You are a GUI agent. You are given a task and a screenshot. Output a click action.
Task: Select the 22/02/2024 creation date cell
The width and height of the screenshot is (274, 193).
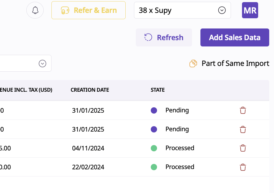point(88,167)
